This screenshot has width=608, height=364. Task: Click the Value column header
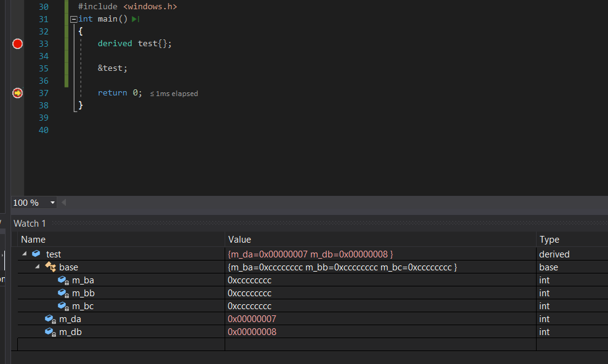click(239, 240)
